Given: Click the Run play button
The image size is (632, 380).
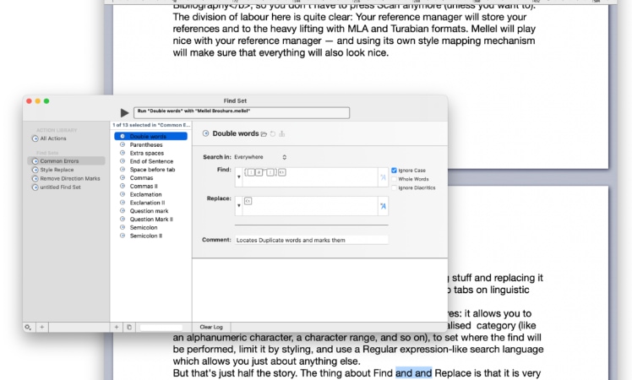Looking at the screenshot, I should click(125, 112).
